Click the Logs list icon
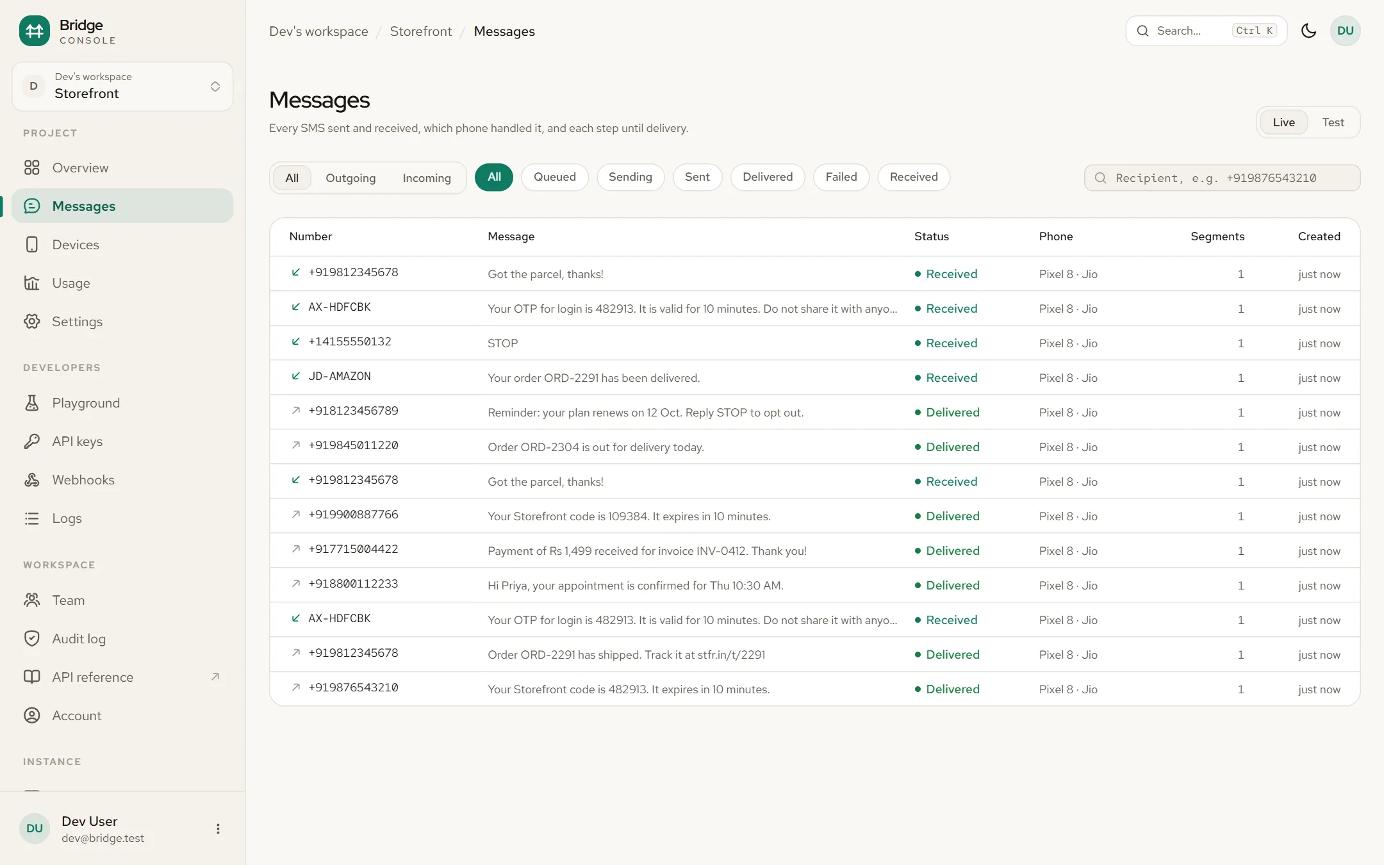The height and width of the screenshot is (865, 1384). click(32, 518)
